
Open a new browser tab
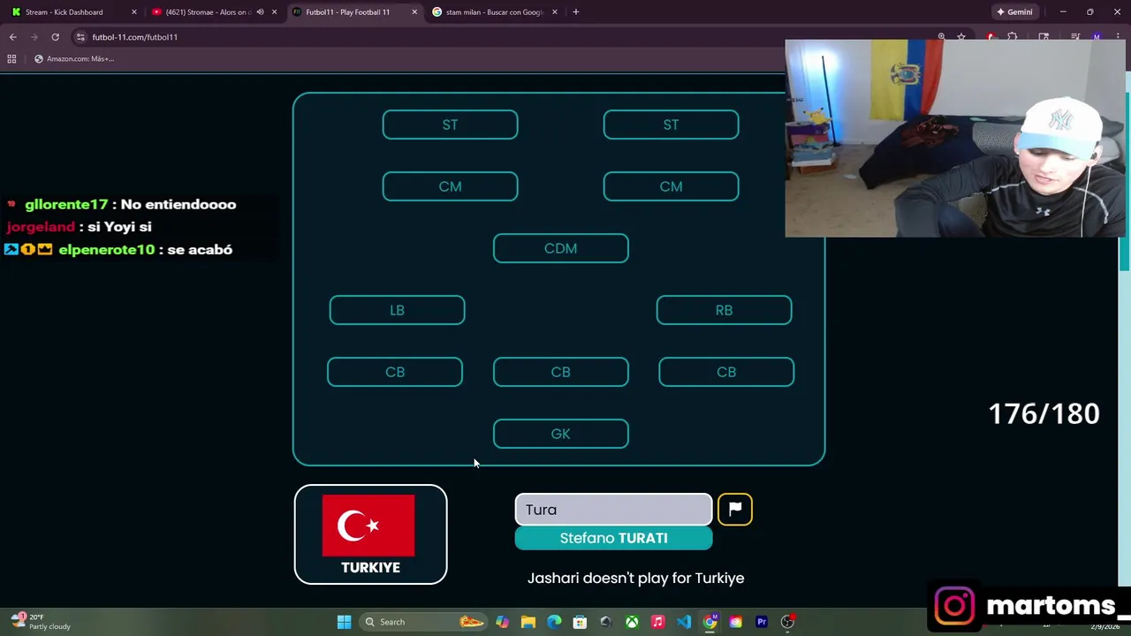(x=575, y=12)
